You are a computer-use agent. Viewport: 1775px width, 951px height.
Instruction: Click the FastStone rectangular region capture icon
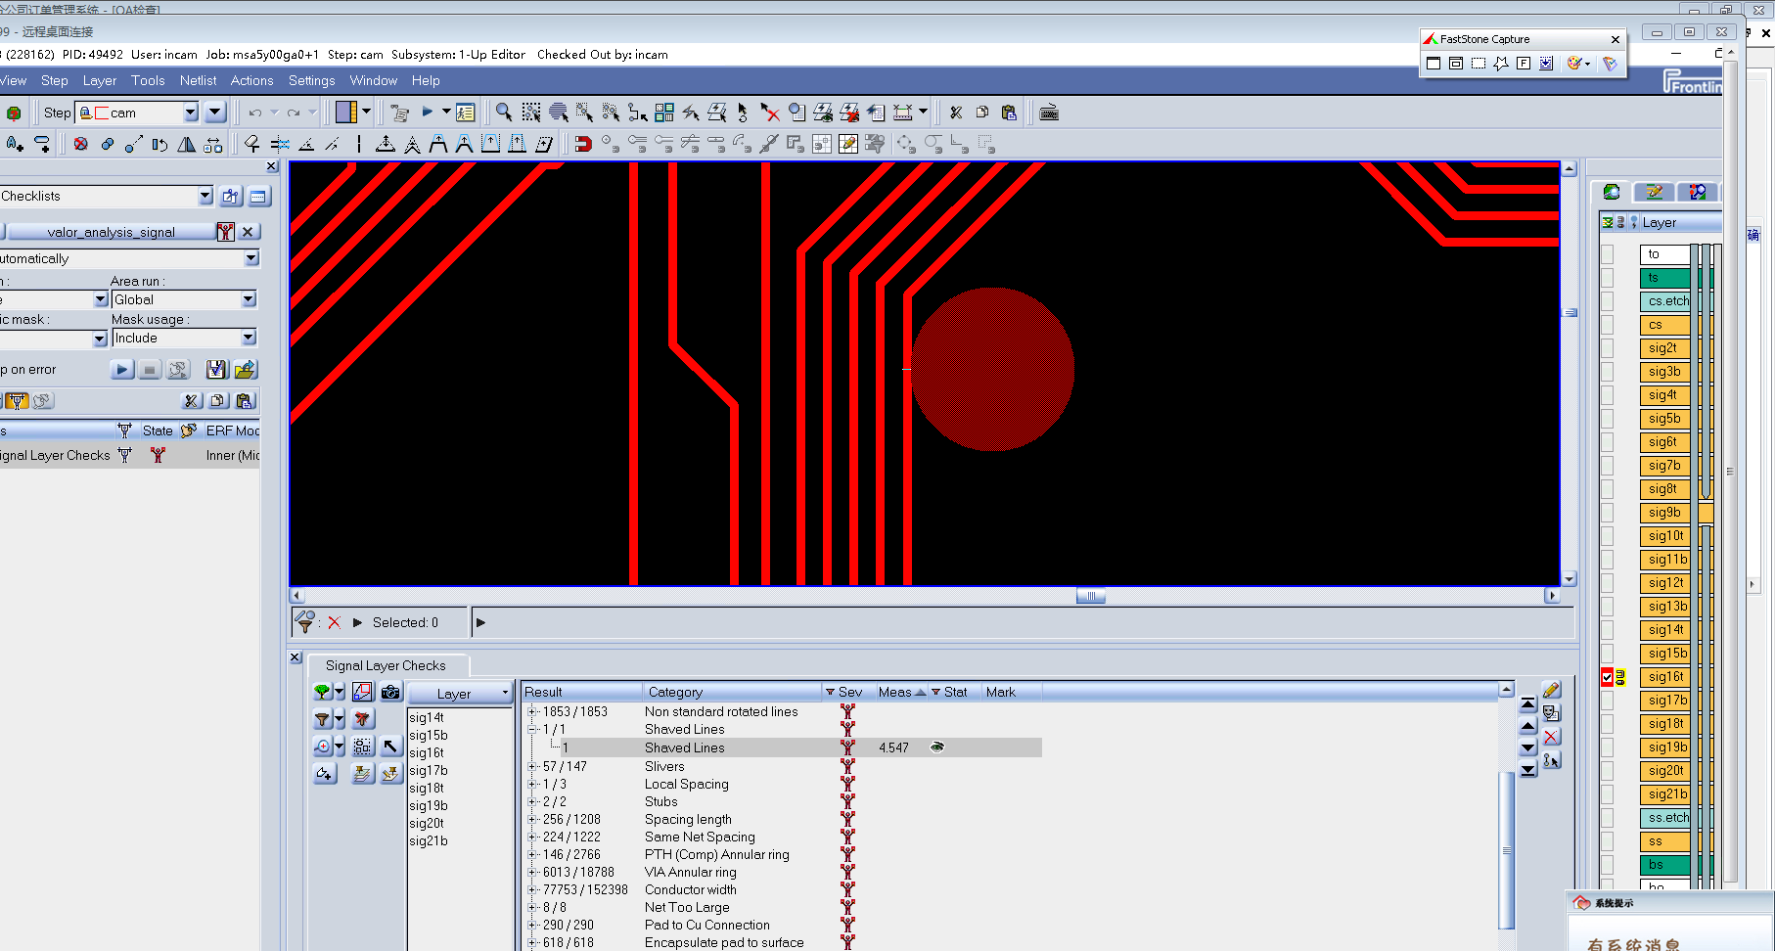tap(1479, 64)
